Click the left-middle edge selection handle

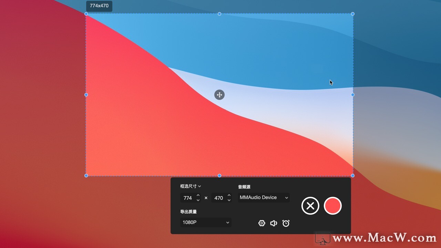coord(86,95)
